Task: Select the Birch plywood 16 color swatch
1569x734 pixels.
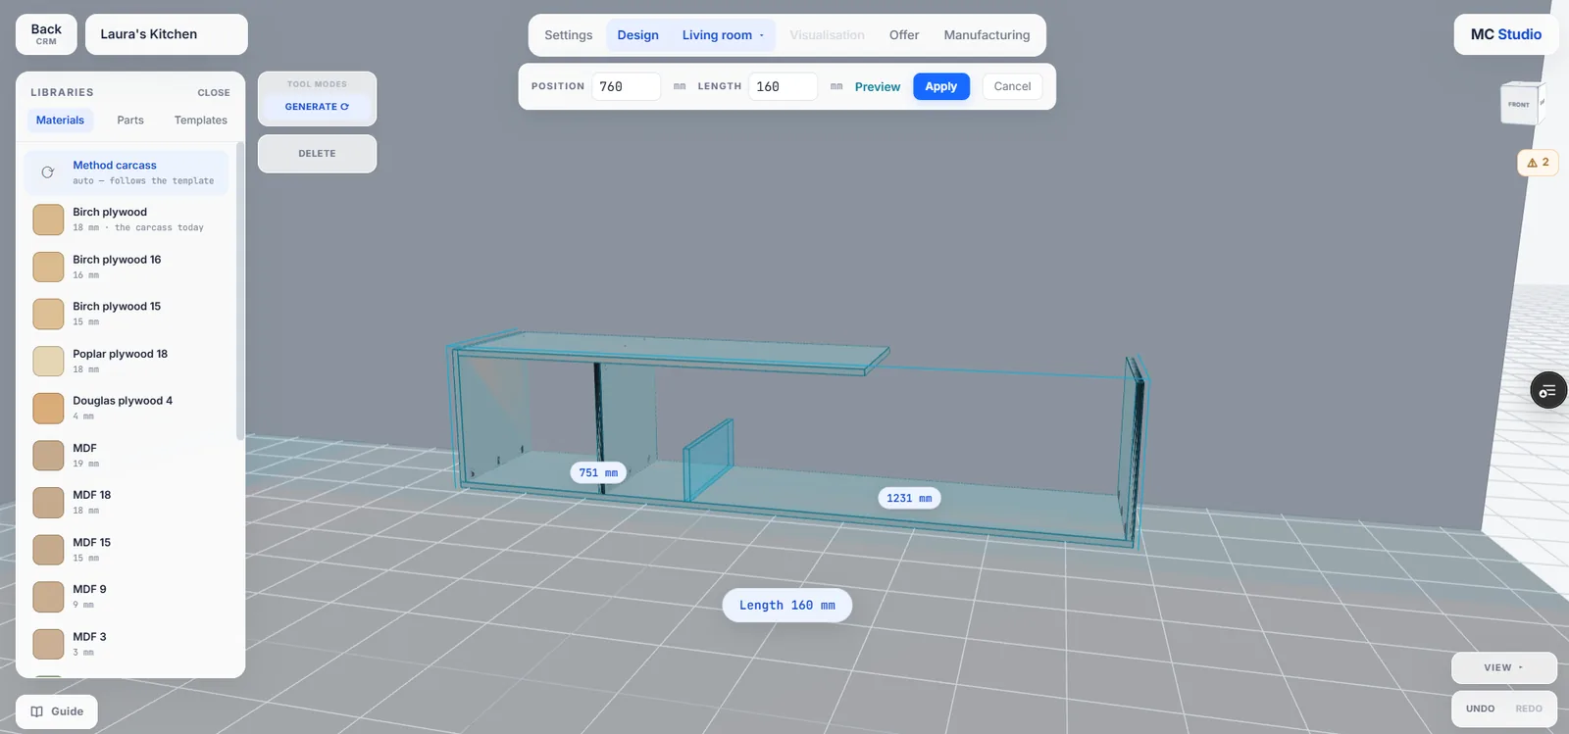Action: 48,267
